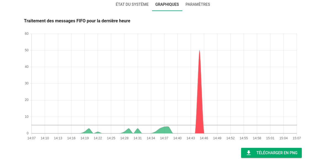328x168 pixels.
Task: Select the 60 value on the vertical axis
Action: coord(27,34)
